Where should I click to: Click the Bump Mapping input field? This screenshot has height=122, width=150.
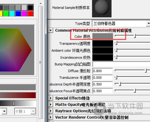(x=121, y=64)
